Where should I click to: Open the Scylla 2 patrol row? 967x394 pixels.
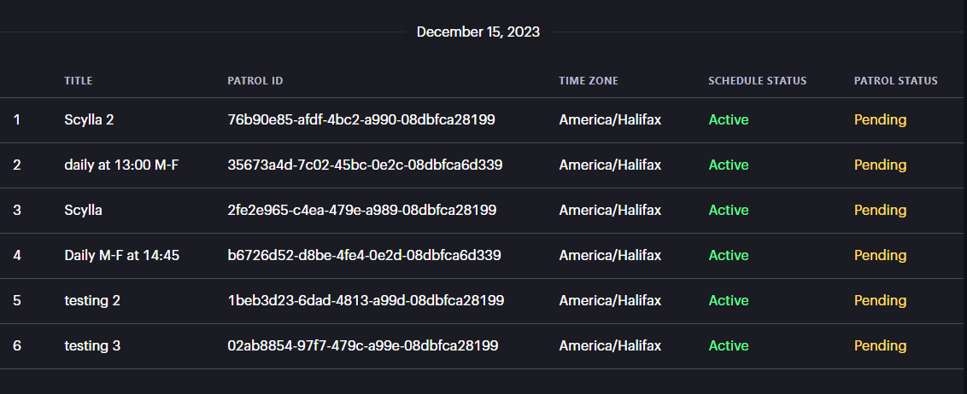click(x=89, y=120)
